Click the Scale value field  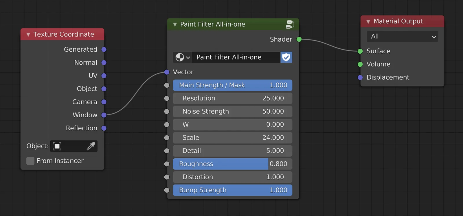pos(233,138)
